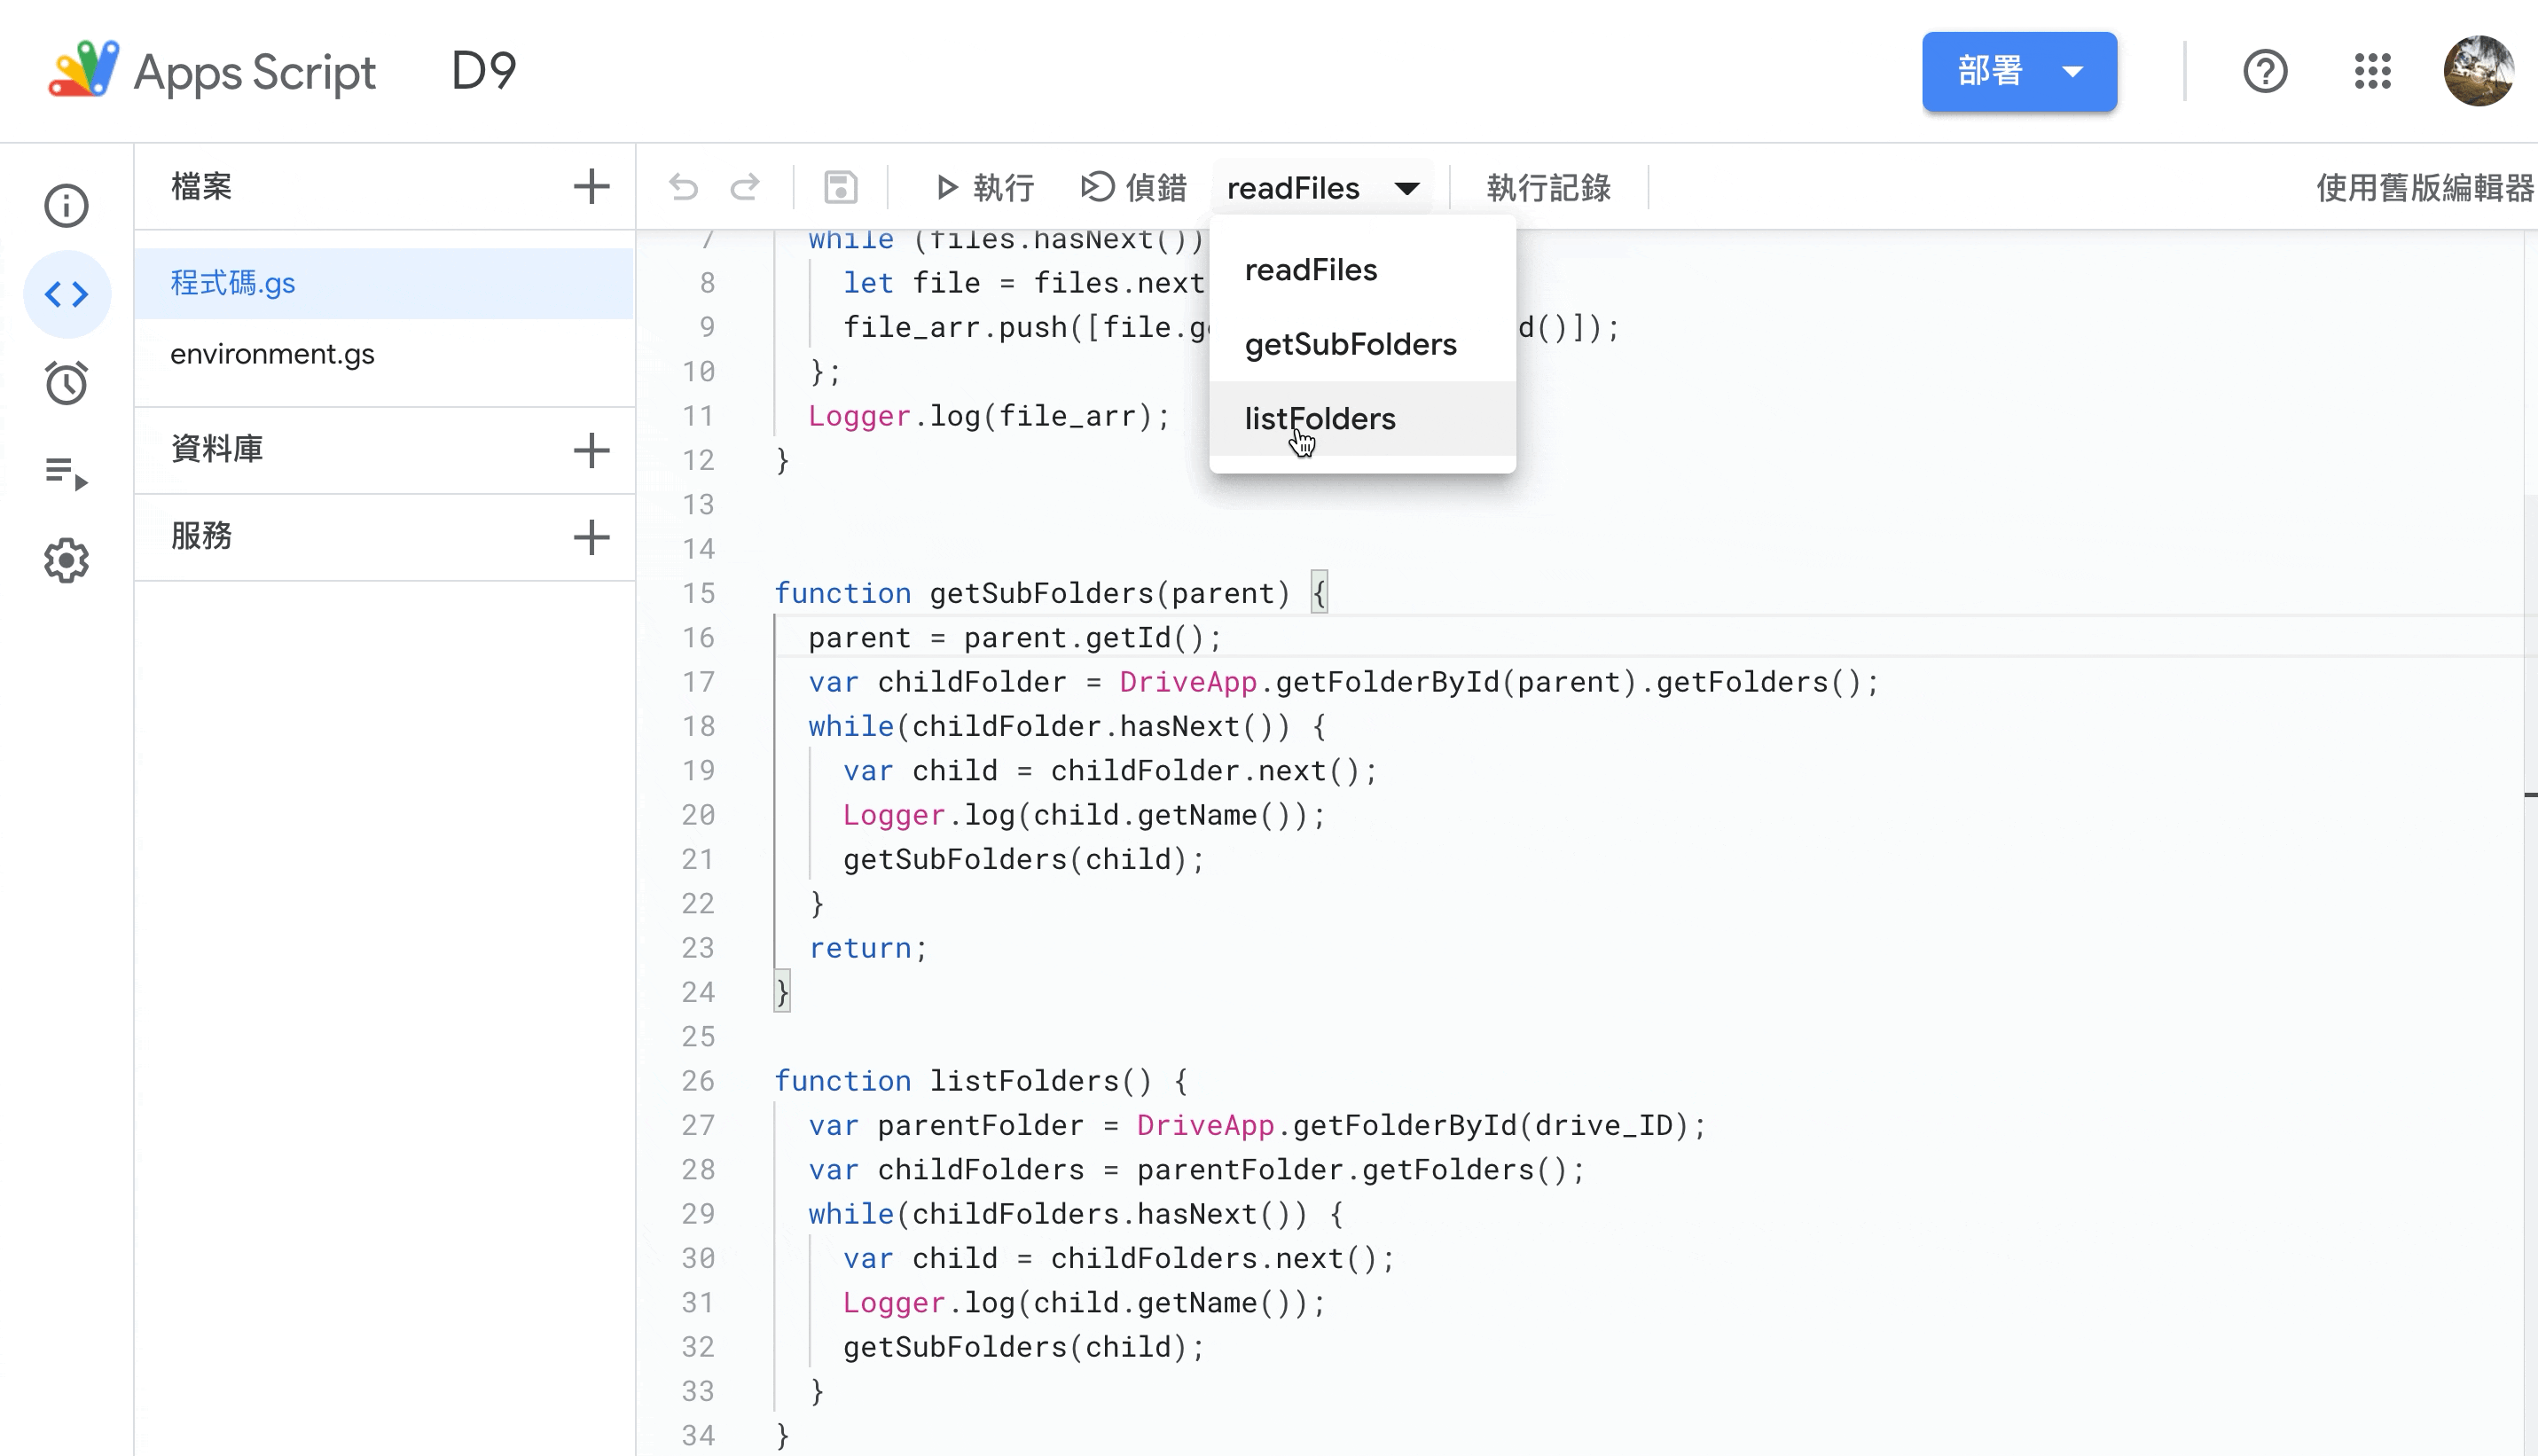
Task: Click 'var parentFolder' line 27 code
Action: 1257,1125
